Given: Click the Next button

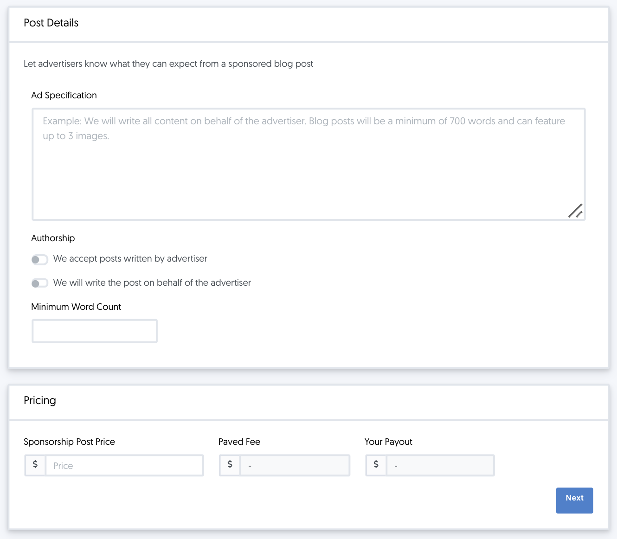Looking at the screenshot, I should (x=574, y=500).
